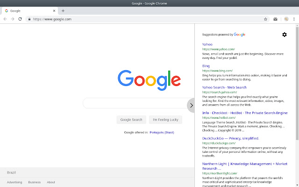Open the HotBot Private Search Engine result
The image size is (299, 187).
[245, 113]
